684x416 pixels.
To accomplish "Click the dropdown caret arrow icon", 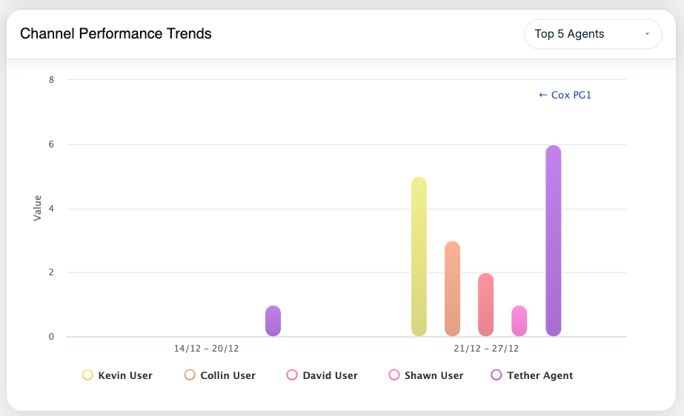I will point(647,34).
